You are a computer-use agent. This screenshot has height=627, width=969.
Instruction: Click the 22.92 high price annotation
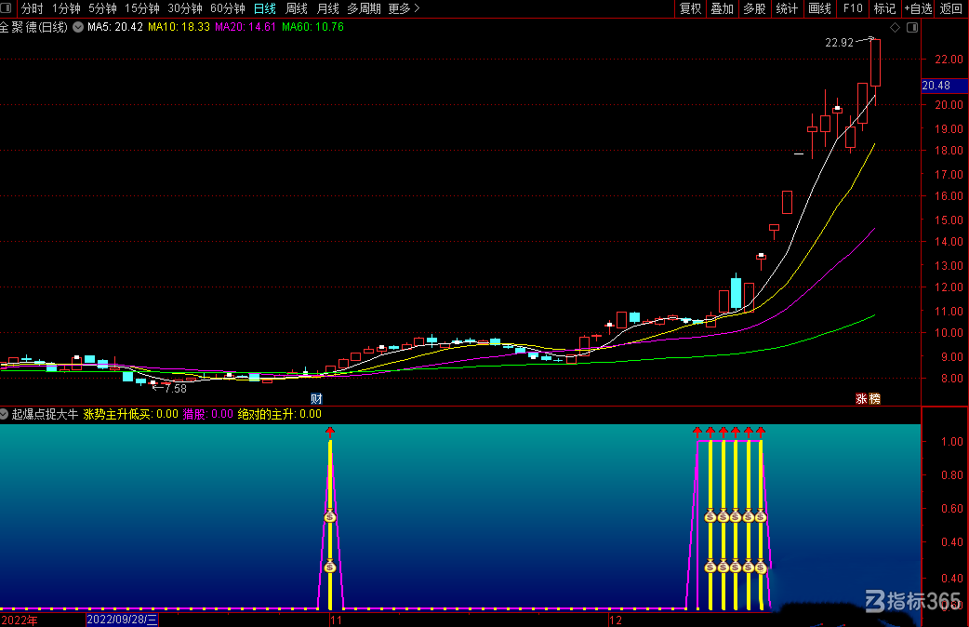click(839, 43)
